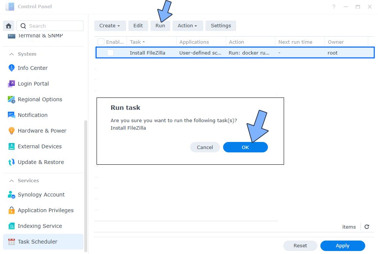Click the Hardware & Power bulb icon
This screenshot has width=378, height=254.
click(x=11, y=131)
